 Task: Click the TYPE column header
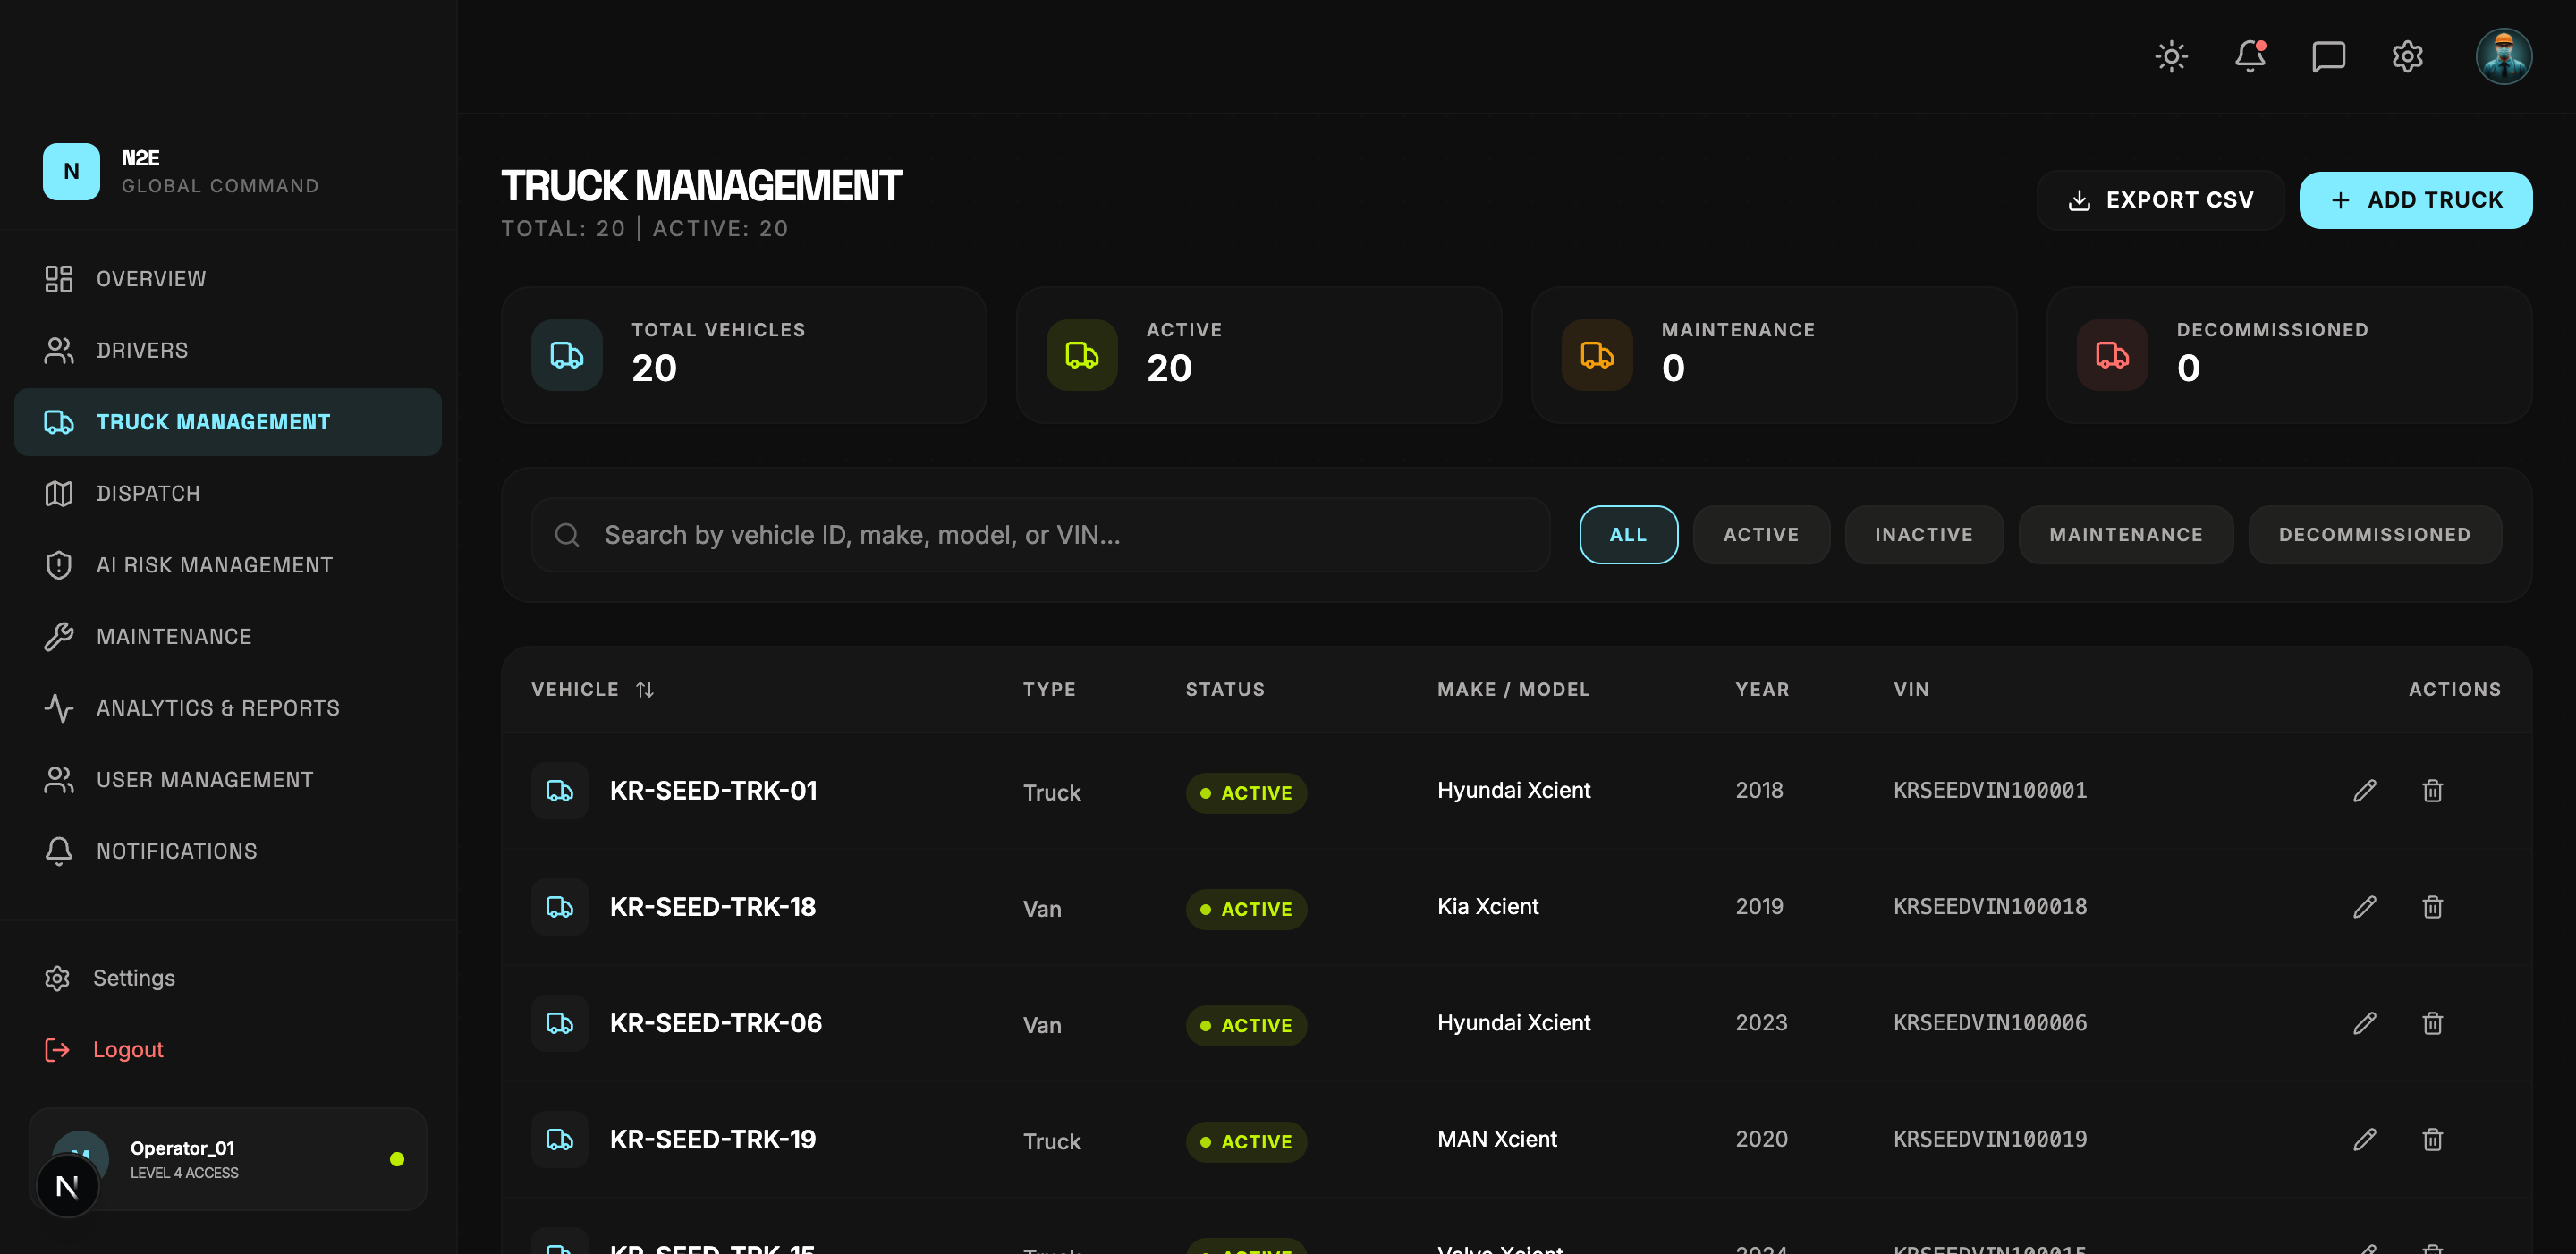point(1049,689)
